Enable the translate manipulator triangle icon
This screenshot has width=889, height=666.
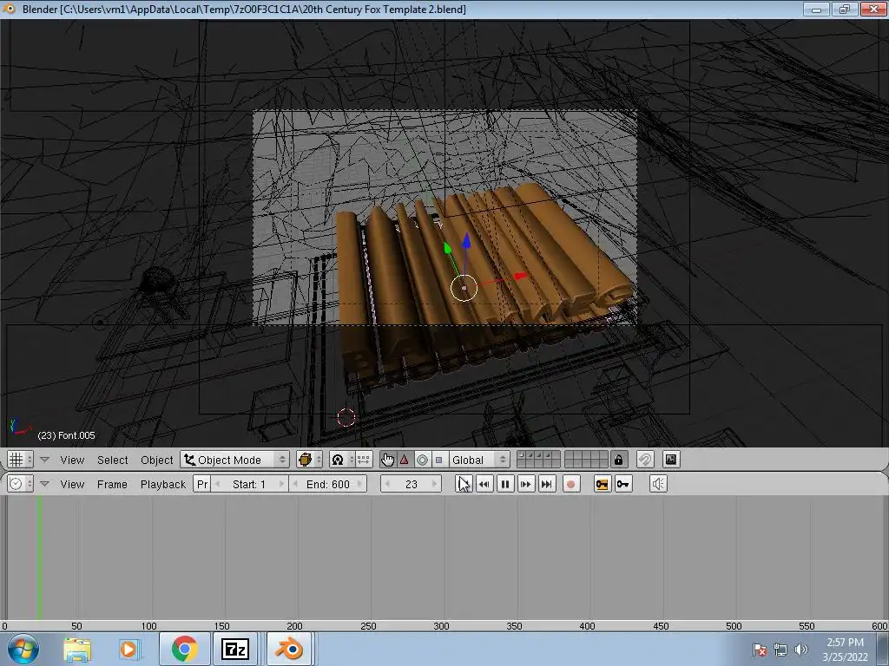[x=405, y=460]
